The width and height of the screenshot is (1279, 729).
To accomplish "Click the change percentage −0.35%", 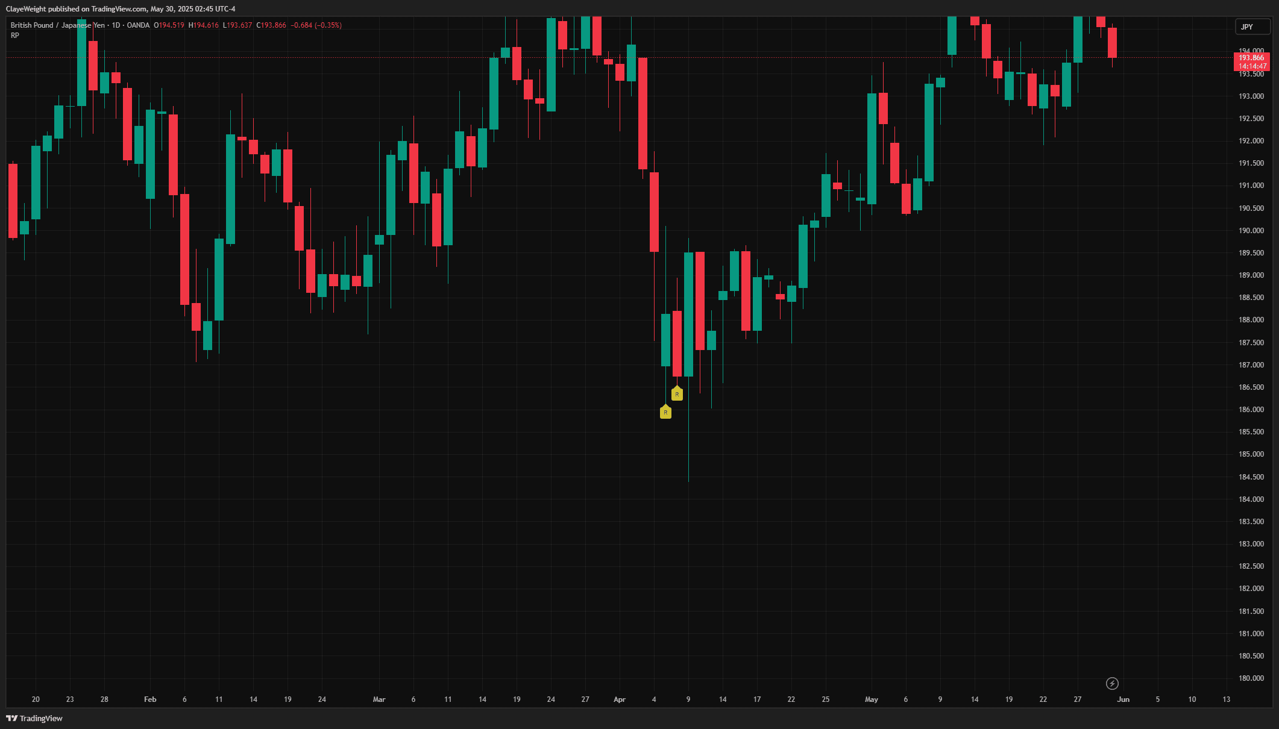I will pos(326,25).
